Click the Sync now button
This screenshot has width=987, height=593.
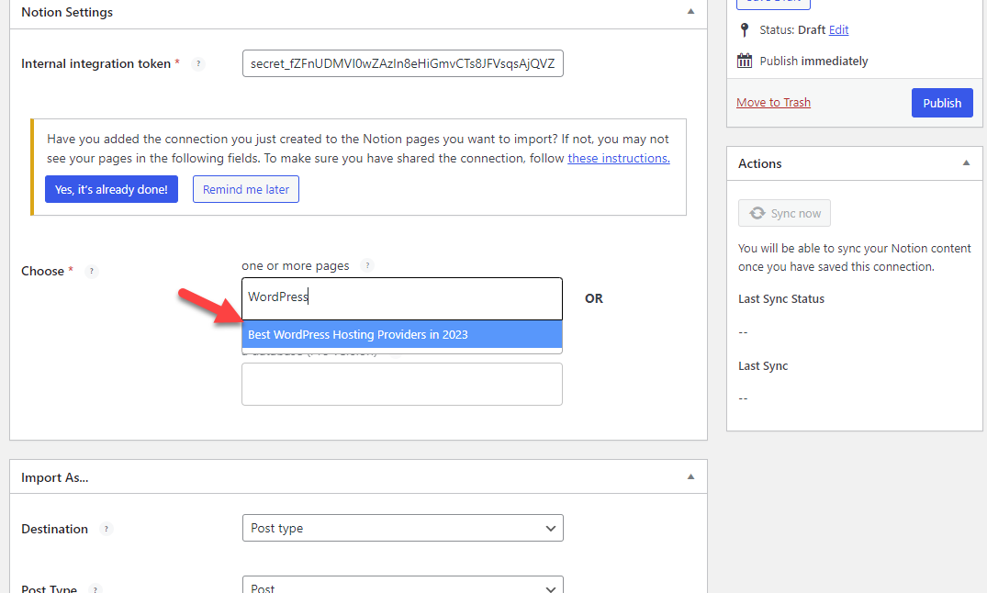[x=784, y=213]
